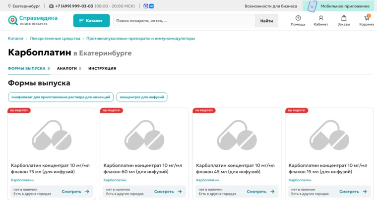The width and height of the screenshot is (377, 200).
Task: Switch to the Инструкция tab
Action: pyautogui.click(x=102, y=68)
